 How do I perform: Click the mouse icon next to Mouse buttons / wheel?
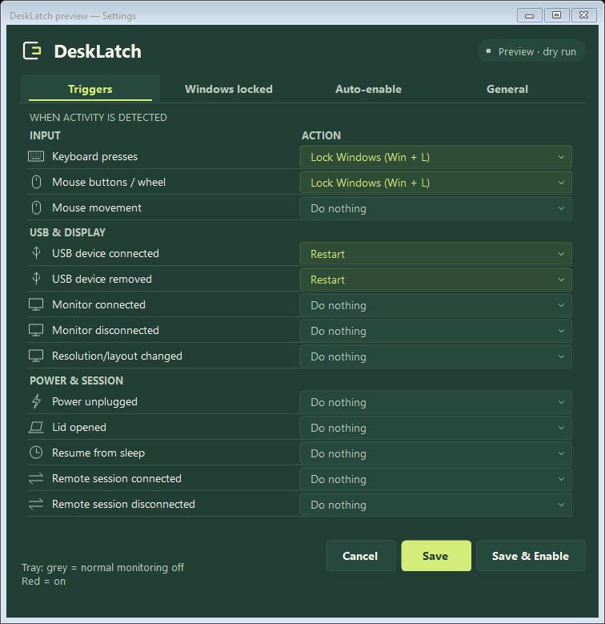coord(36,183)
